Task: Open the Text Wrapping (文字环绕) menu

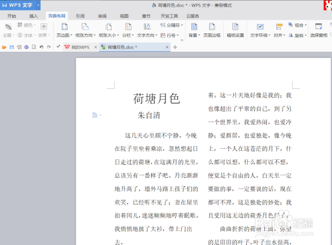Action: tap(260, 30)
